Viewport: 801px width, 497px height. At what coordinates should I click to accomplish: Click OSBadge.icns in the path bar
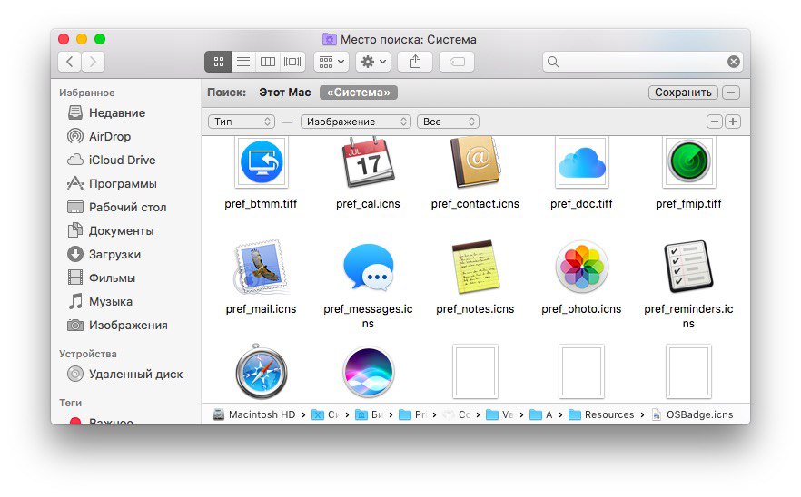pos(692,414)
